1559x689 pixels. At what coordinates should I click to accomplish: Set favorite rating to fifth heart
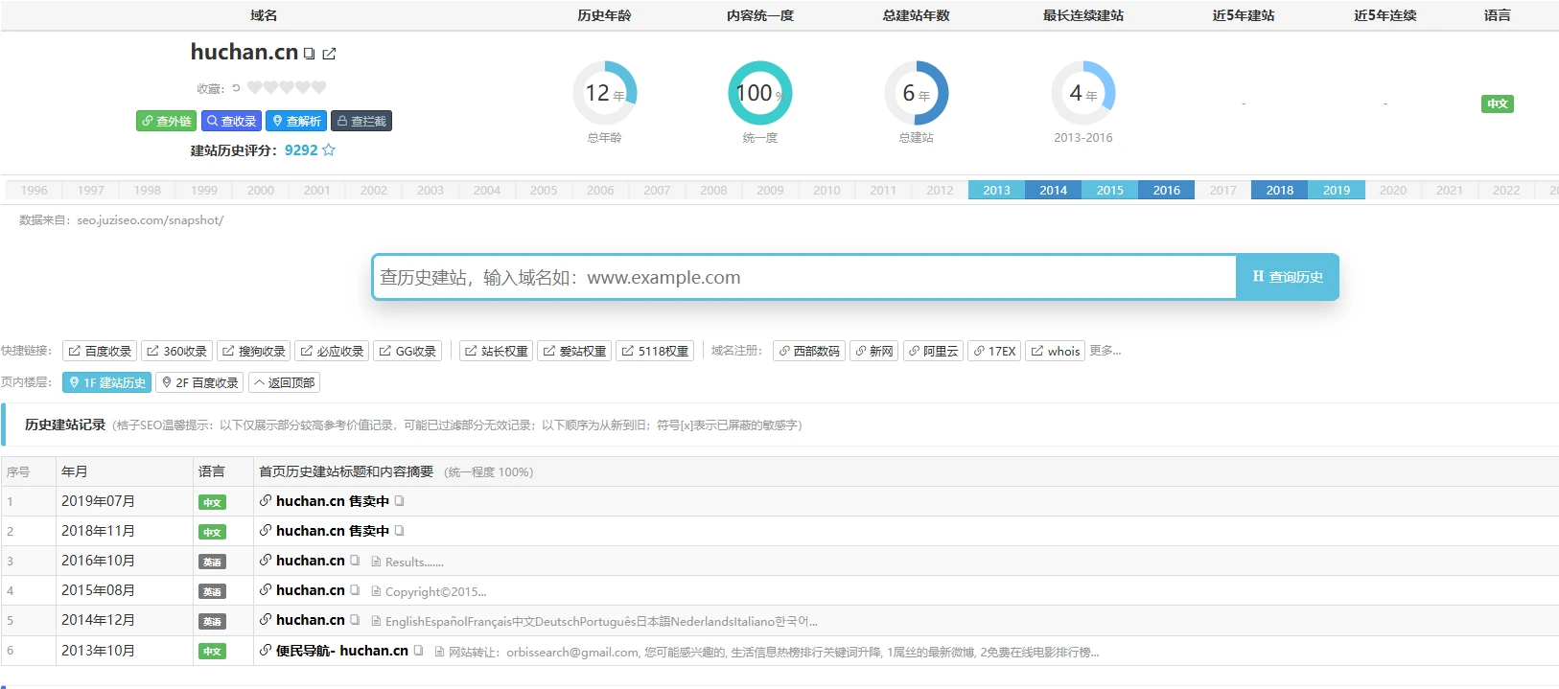click(319, 88)
